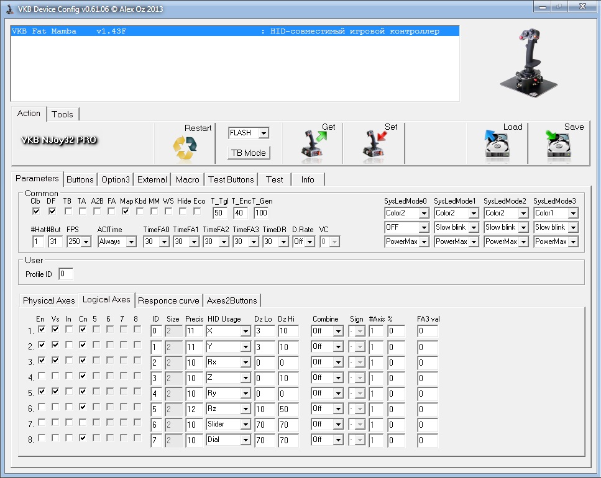Open the FPS 250 dropdown

click(x=79, y=241)
